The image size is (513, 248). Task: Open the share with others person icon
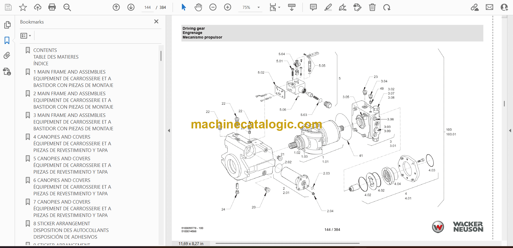[504, 7]
